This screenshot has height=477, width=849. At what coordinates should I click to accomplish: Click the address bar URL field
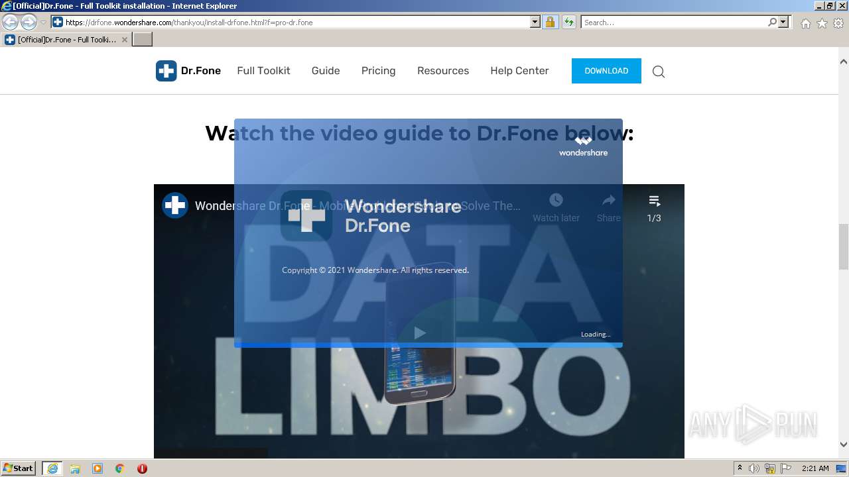coord(296,22)
